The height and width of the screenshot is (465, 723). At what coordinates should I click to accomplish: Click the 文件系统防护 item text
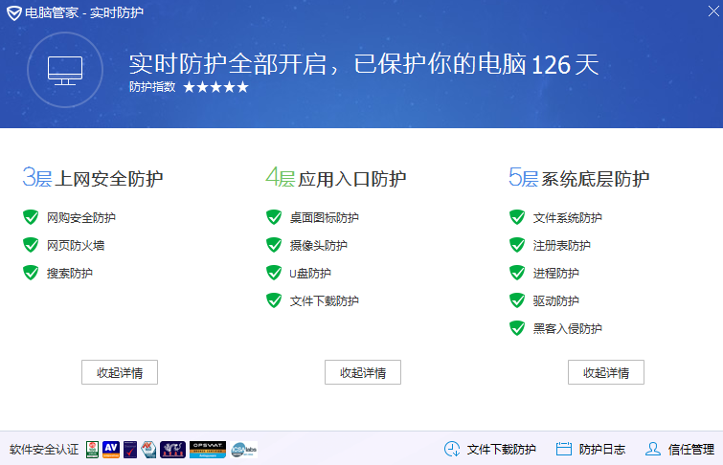[568, 217]
